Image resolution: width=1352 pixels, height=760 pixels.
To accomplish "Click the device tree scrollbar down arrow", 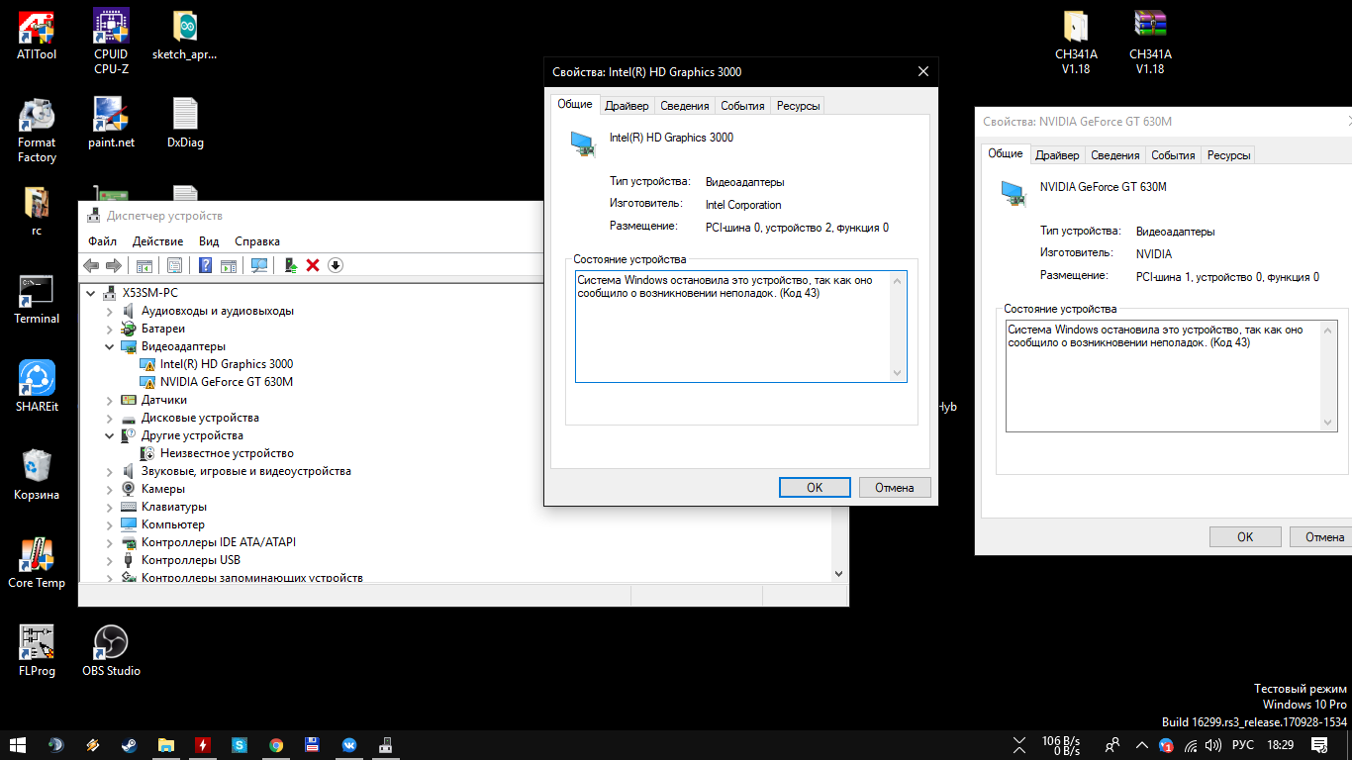I will click(839, 573).
